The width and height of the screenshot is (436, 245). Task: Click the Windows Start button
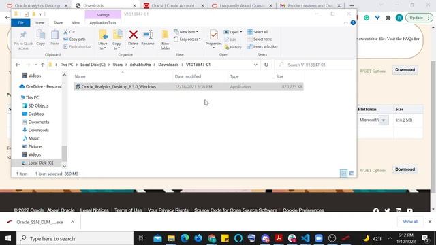[8, 238]
